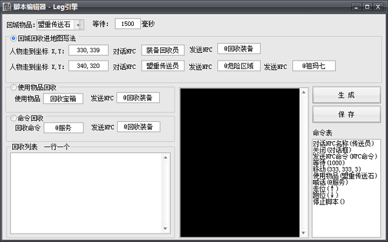The image size is (388, 242).
Task: Open the 回城物品 dropdown arrow
Action: (x=79, y=25)
